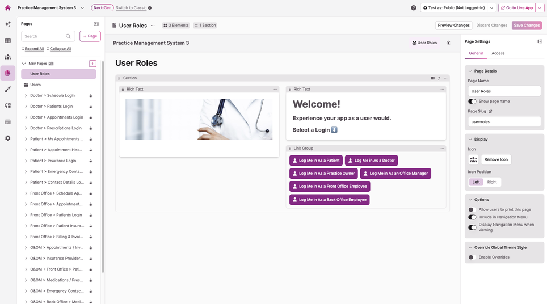The width and height of the screenshot is (547, 304).
Task: Click the home icon in top-left corner
Action: [8, 8]
